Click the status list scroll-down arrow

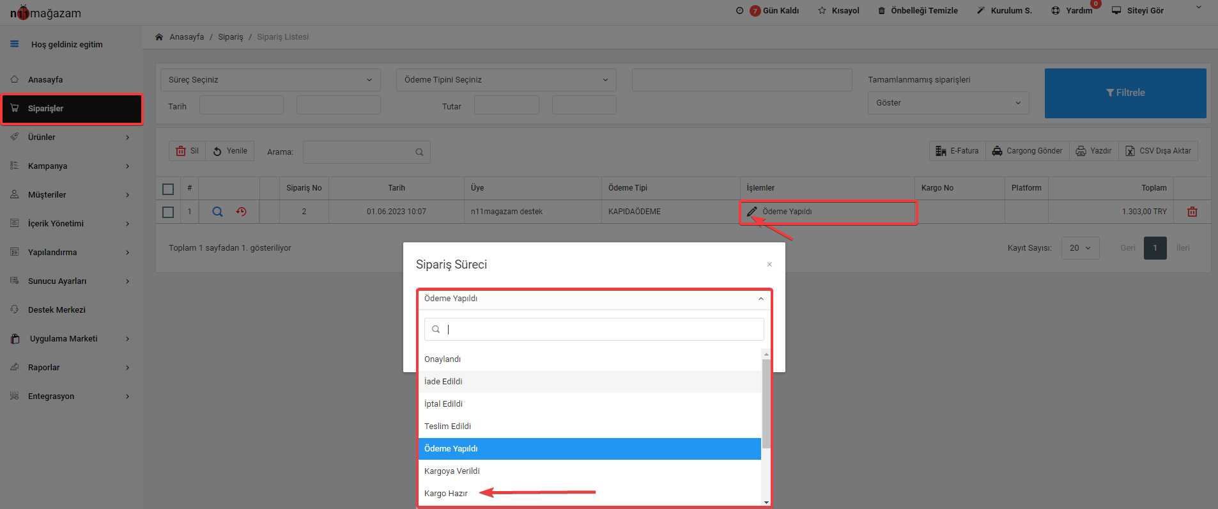click(x=766, y=503)
